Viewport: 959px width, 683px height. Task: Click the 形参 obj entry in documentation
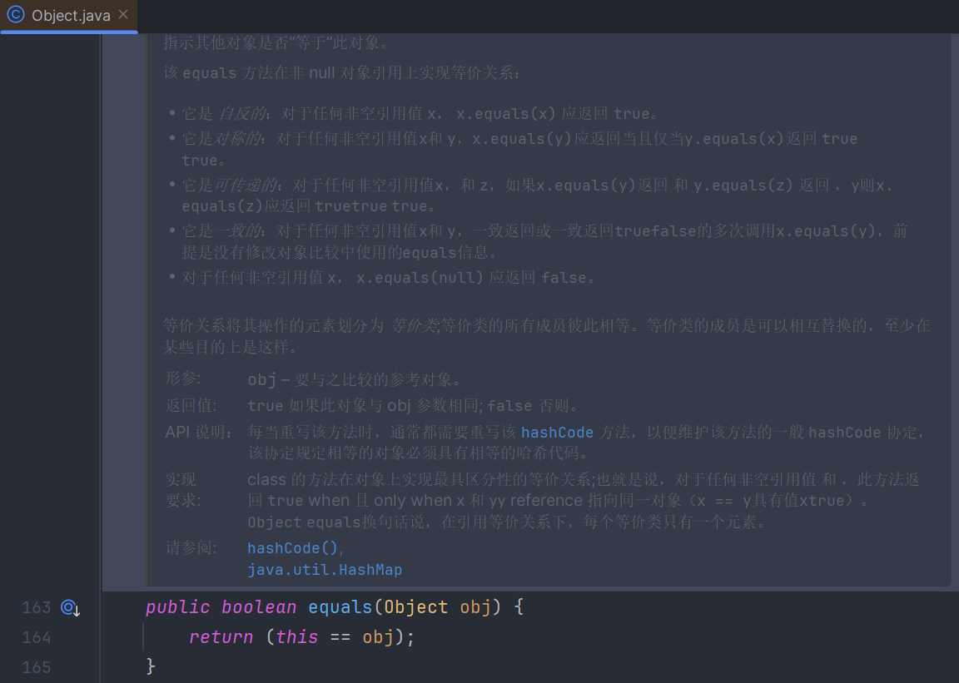[262, 380]
